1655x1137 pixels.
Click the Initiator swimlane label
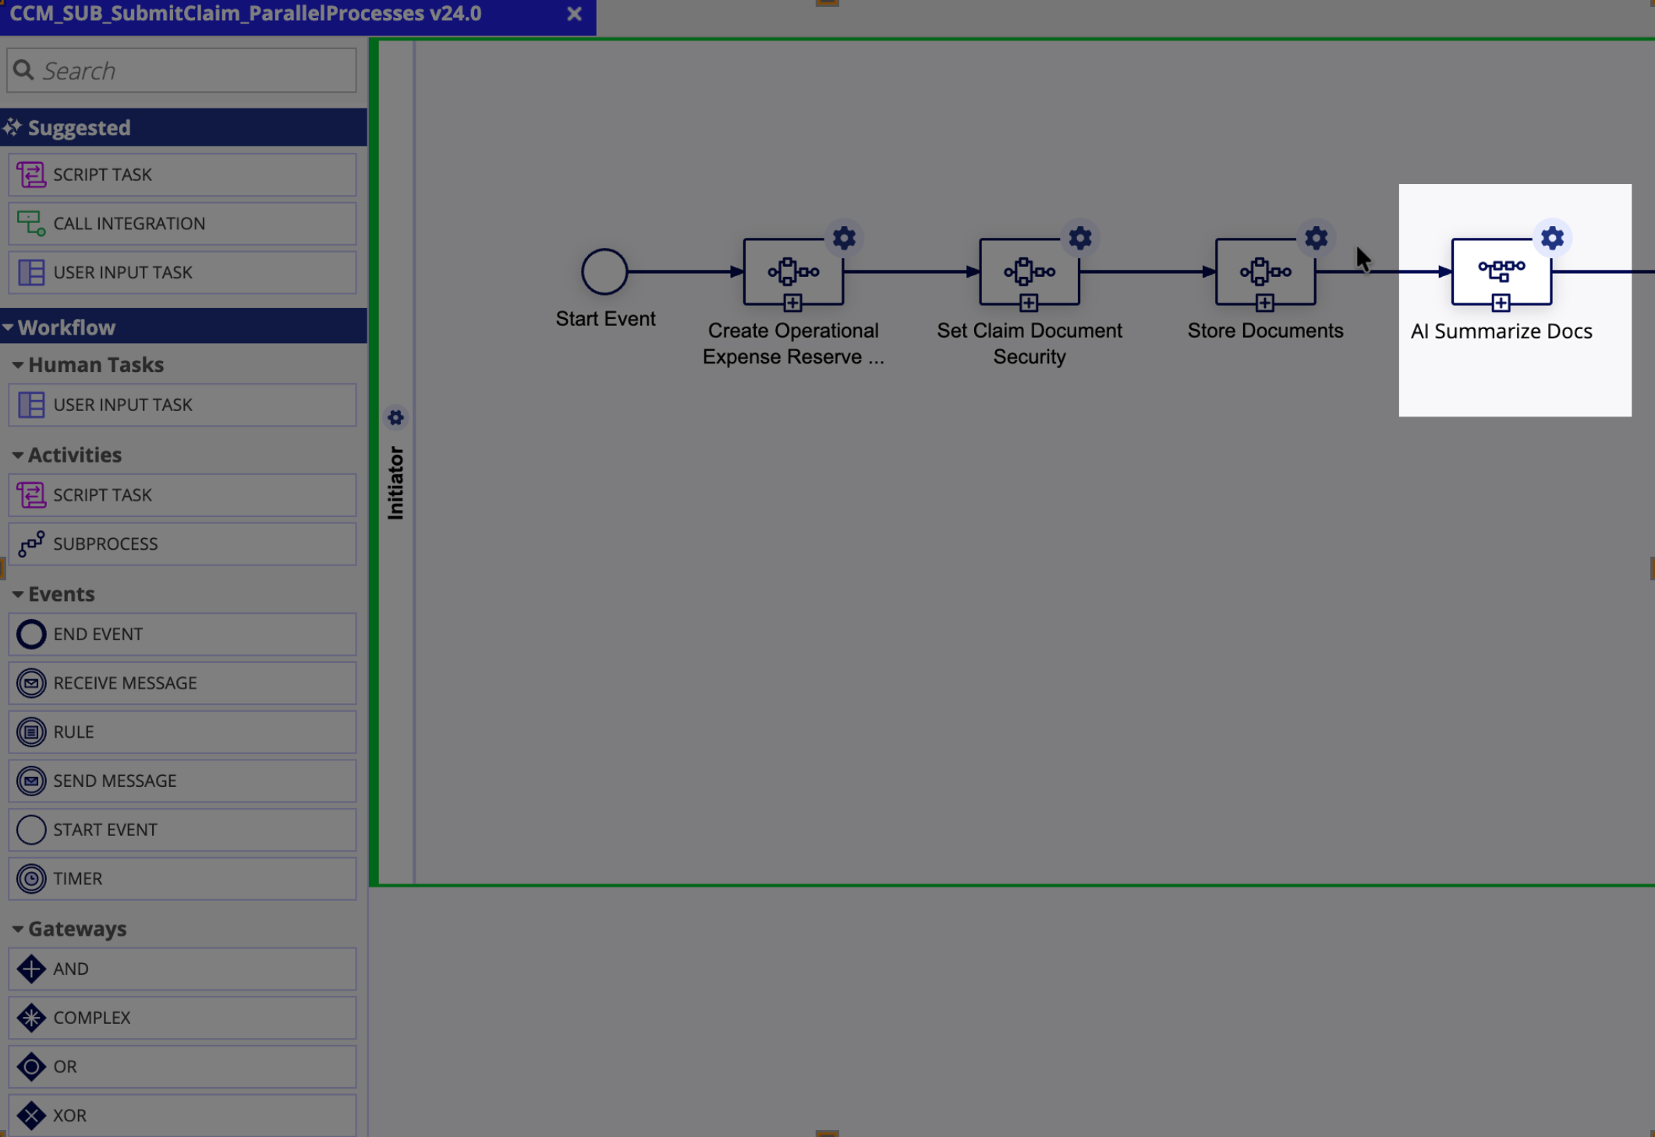pos(395,483)
